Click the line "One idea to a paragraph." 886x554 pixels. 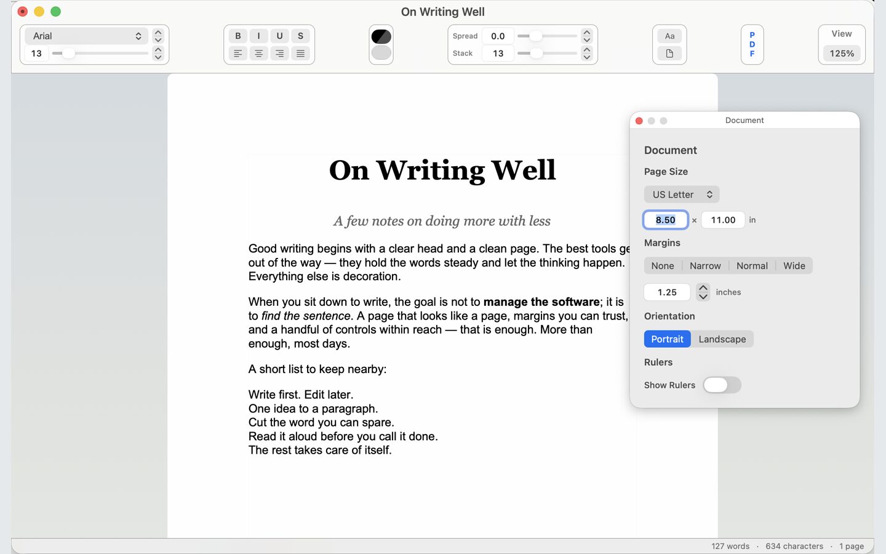coord(313,409)
